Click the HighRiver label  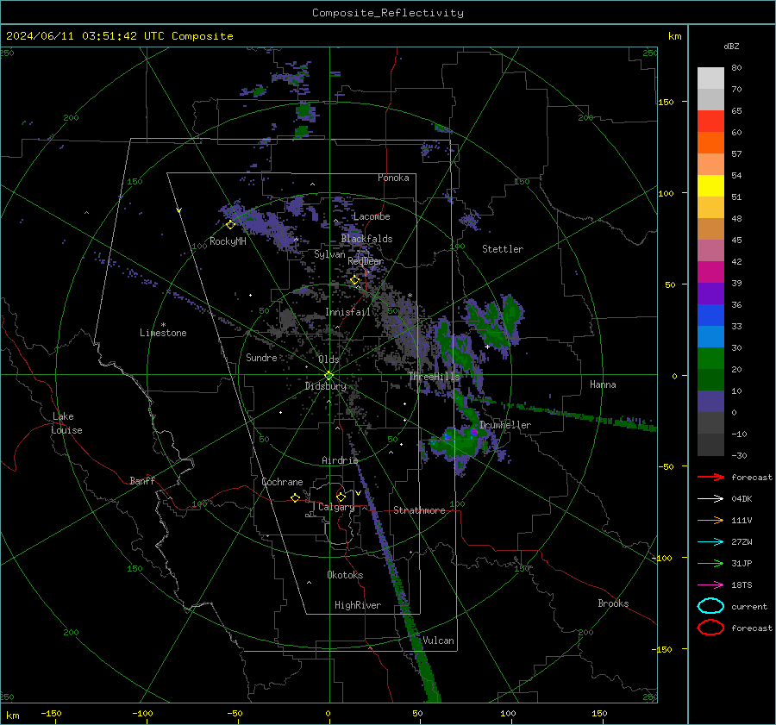click(x=358, y=605)
